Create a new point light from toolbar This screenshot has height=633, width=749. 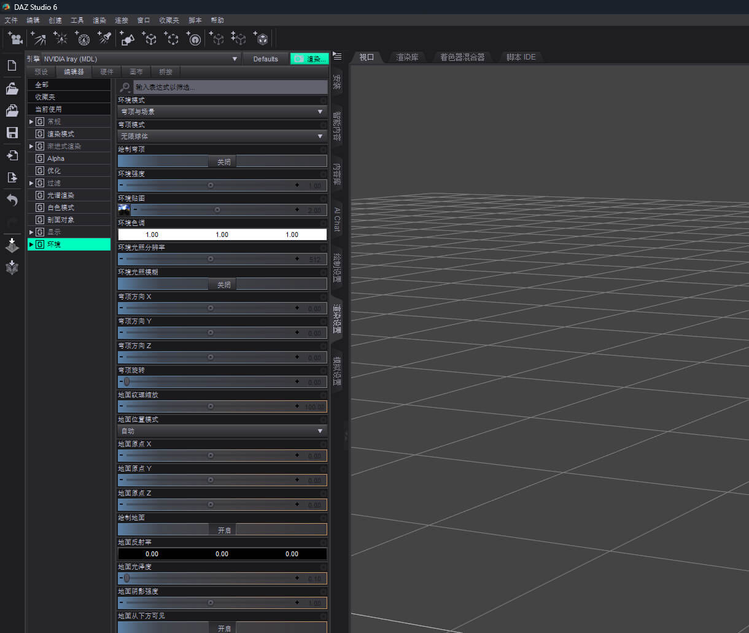[x=61, y=39]
